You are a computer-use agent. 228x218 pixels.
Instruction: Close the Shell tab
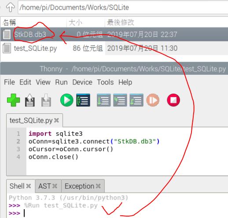click(29, 186)
